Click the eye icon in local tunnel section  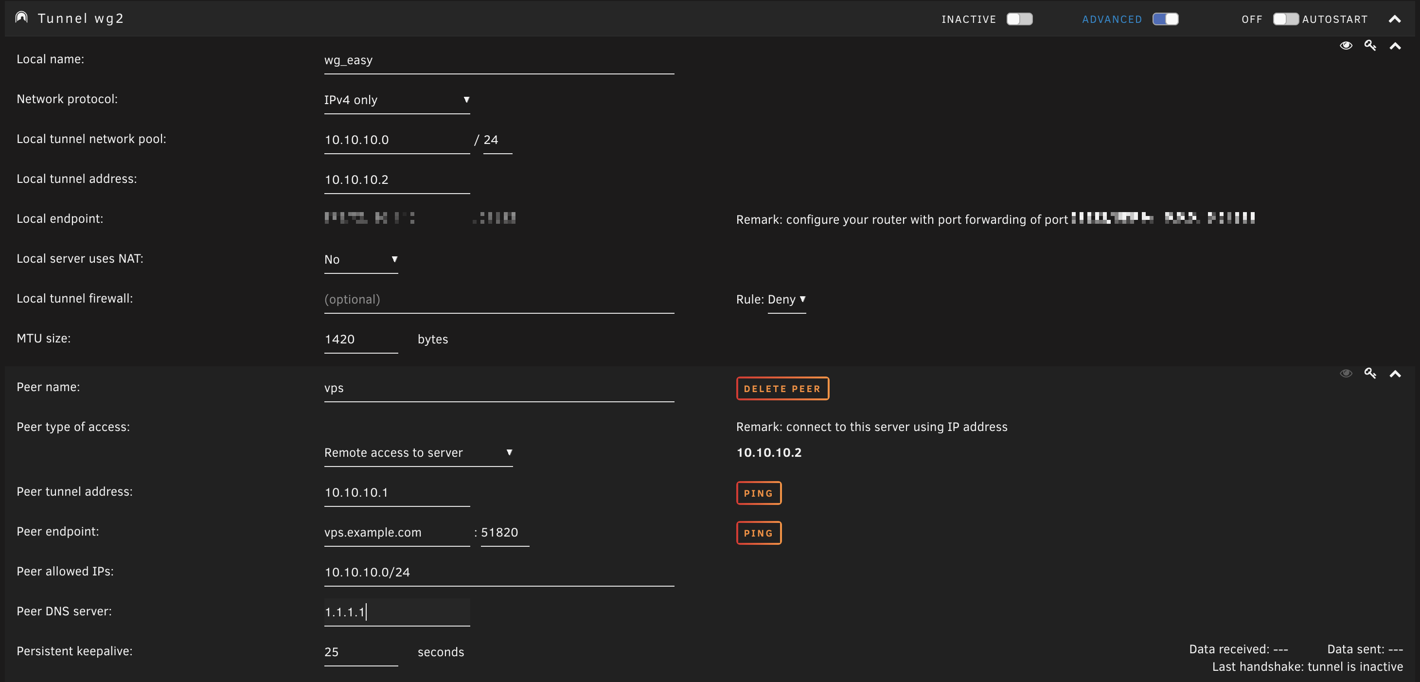pyautogui.click(x=1346, y=46)
